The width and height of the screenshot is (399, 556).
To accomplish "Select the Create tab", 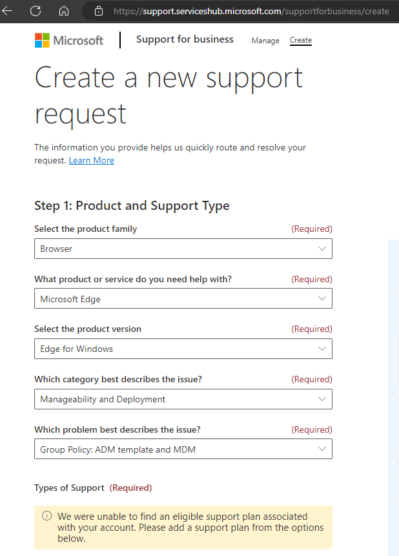I will point(301,40).
